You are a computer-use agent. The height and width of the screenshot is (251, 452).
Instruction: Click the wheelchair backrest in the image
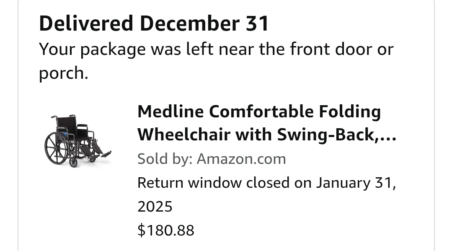(x=66, y=124)
